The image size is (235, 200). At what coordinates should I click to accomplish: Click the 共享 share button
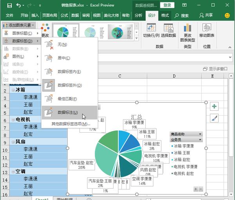coord(206,15)
